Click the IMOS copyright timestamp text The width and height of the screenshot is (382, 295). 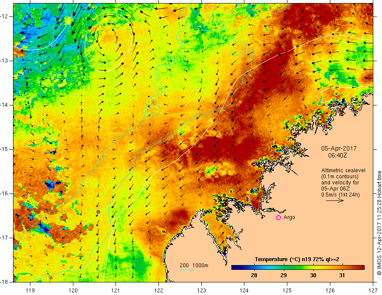pyautogui.click(x=379, y=223)
